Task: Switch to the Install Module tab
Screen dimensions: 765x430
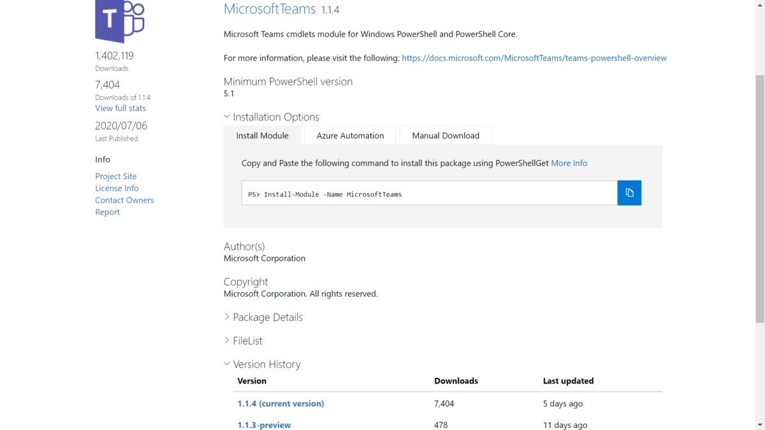Action: tap(262, 136)
